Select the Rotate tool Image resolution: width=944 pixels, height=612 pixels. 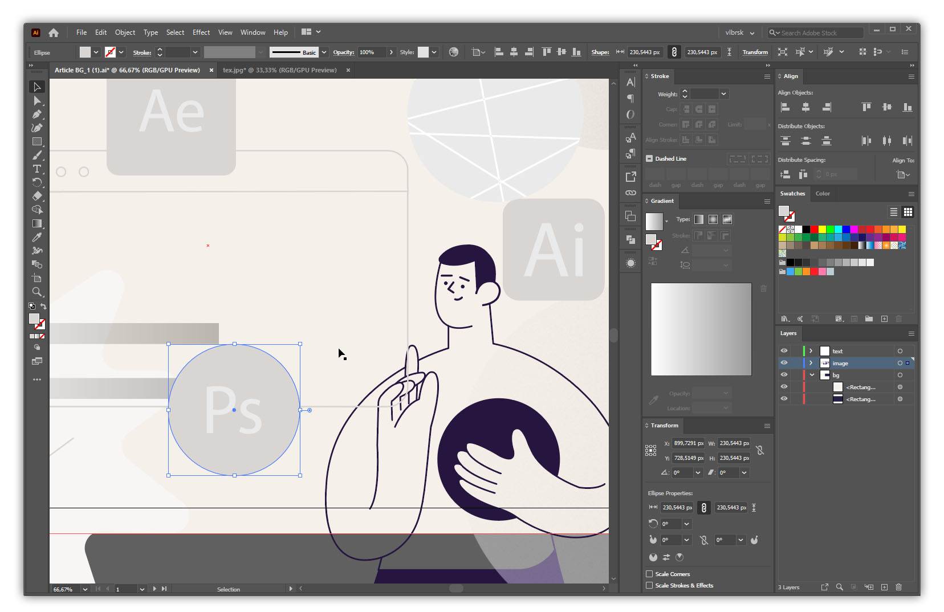[37, 182]
